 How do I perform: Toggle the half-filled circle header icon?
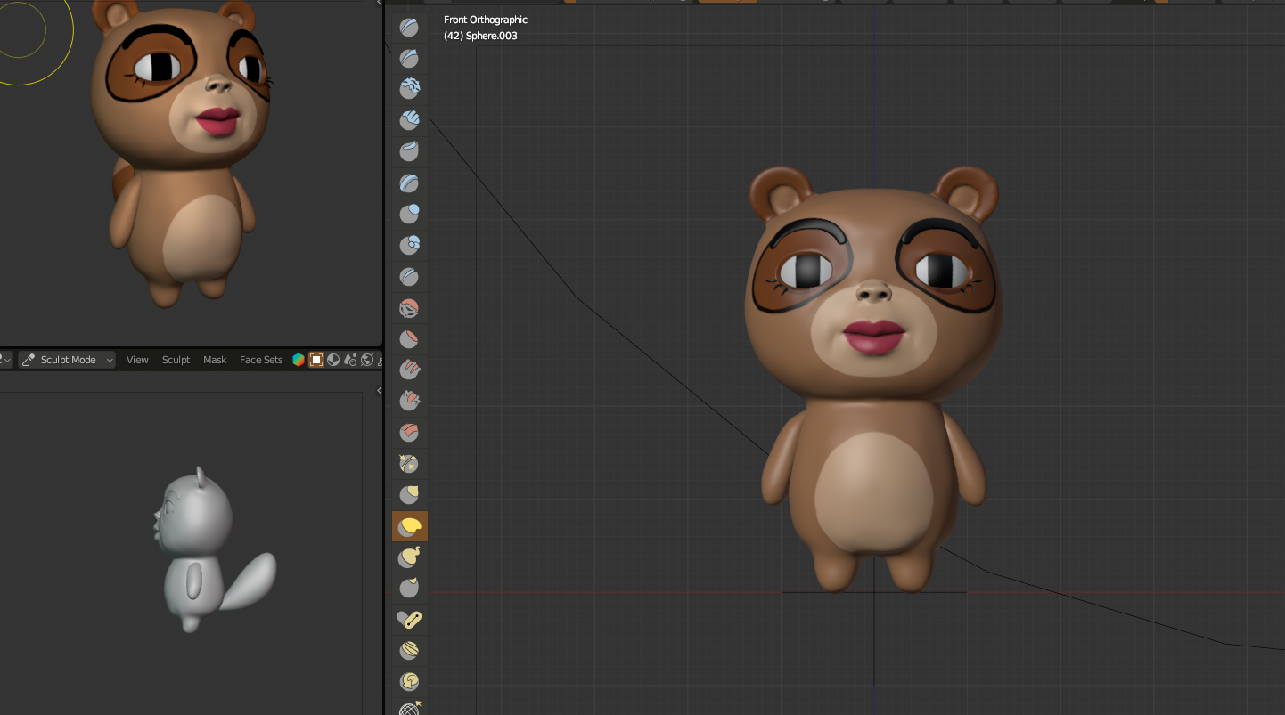click(x=333, y=360)
